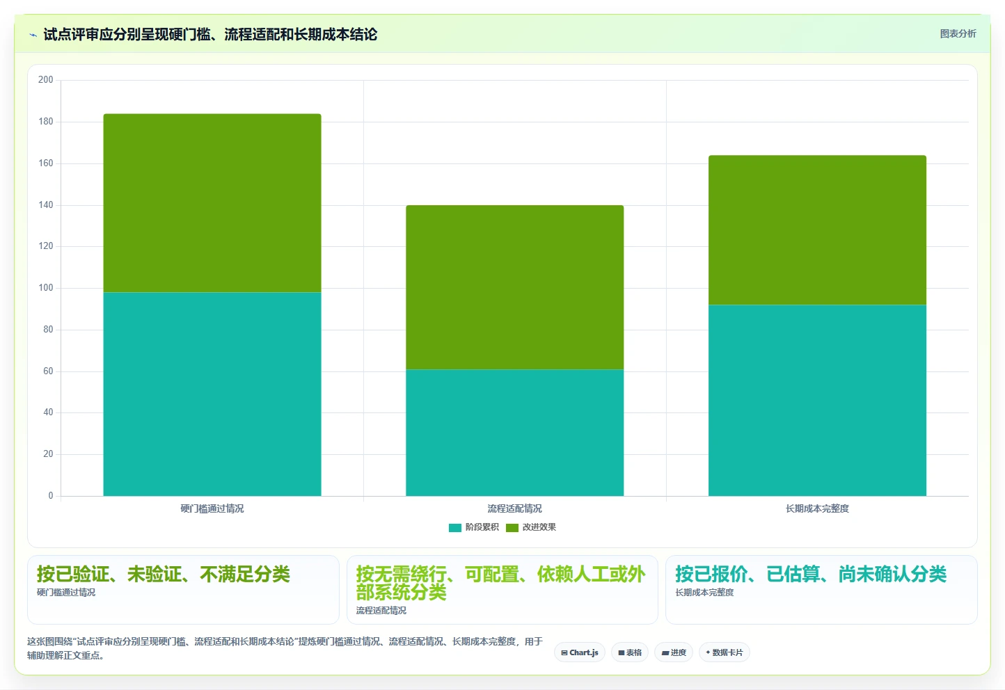Click the icon in the Chart.js chip
The height and width of the screenshot is (690, 1005).
tap(564, 653)
